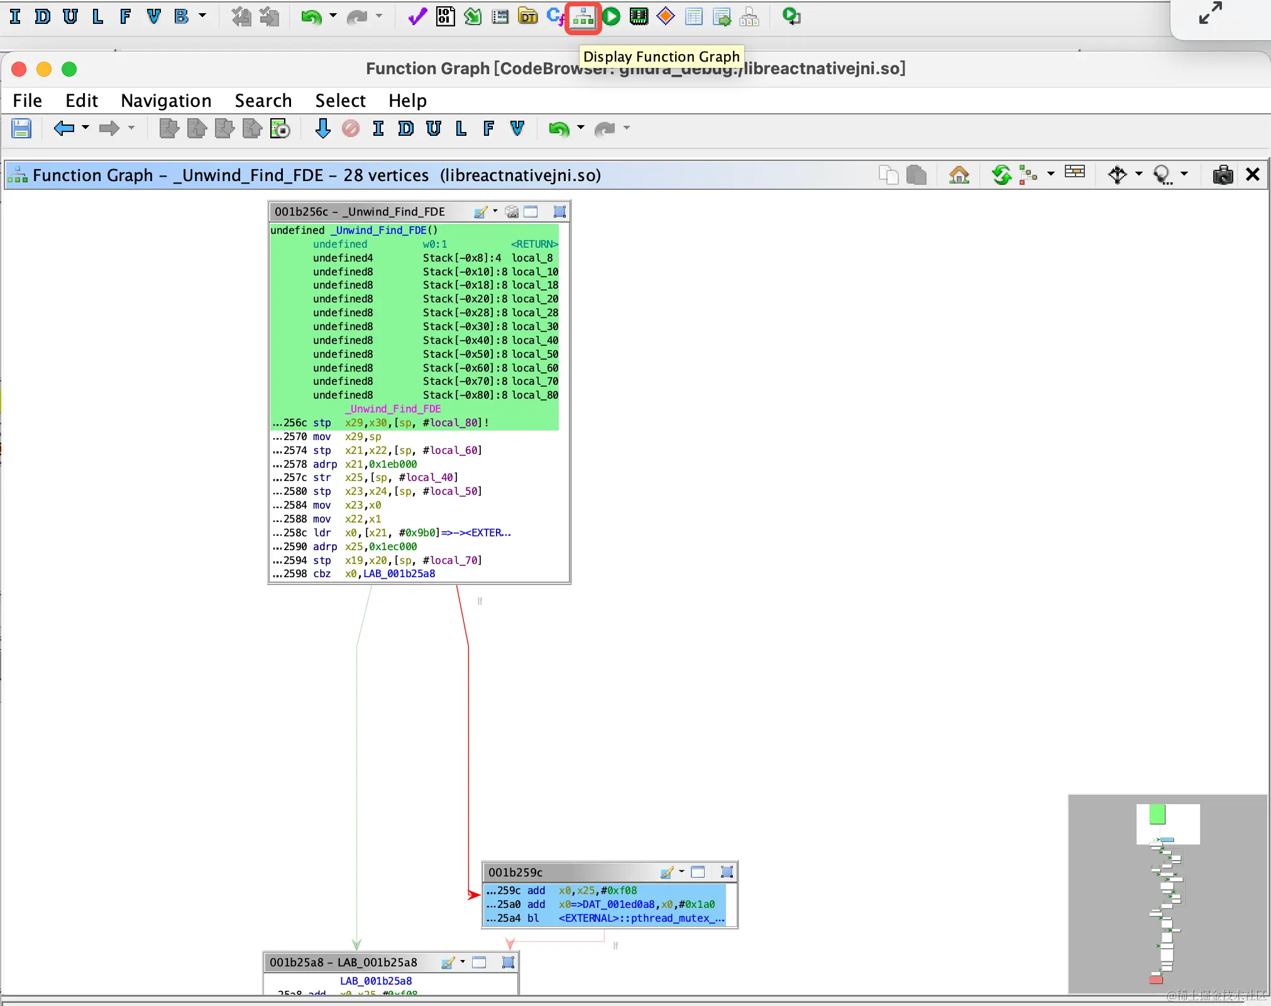Click the green Display Script Manager play icon
This screenshot has height=1006, width=1271.
pyautogui.click(x=612, y=17)
